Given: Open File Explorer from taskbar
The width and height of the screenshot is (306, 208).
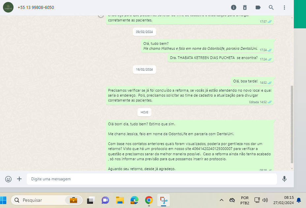Looking at the screenshot, I should (x=120, y=200).
